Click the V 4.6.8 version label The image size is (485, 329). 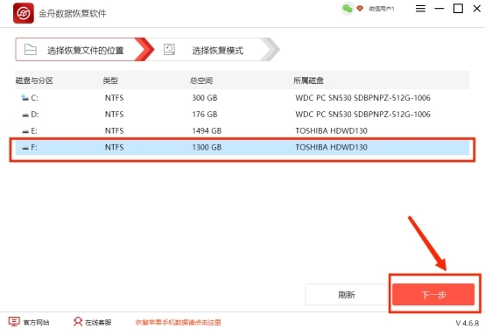tap(467, 323)
